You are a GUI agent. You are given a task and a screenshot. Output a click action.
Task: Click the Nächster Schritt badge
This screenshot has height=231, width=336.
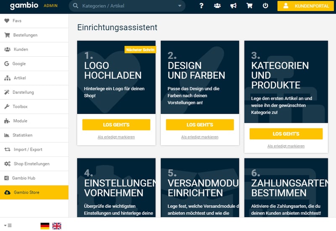pyautogui.click(x=140, y=50)
